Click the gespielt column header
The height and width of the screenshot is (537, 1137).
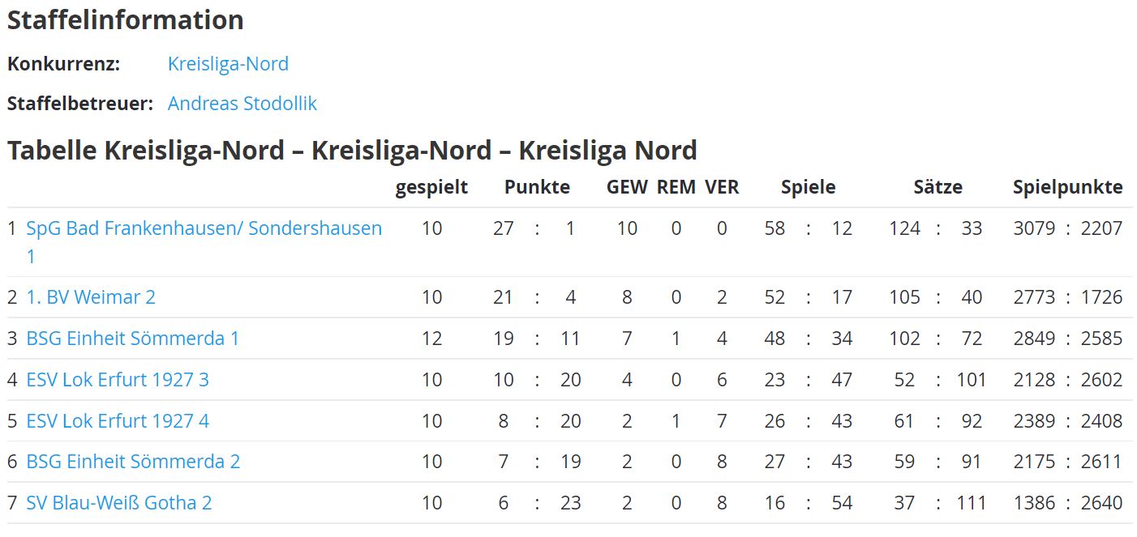click(x=431, y=188)
